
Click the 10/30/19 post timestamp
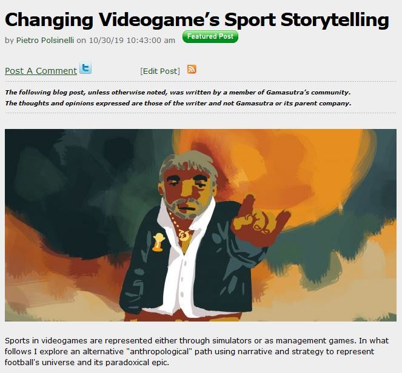click(132, 40)
